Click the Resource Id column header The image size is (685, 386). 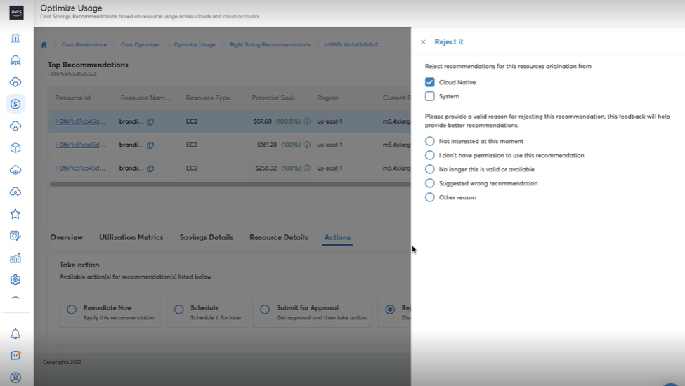pos(72,98)
